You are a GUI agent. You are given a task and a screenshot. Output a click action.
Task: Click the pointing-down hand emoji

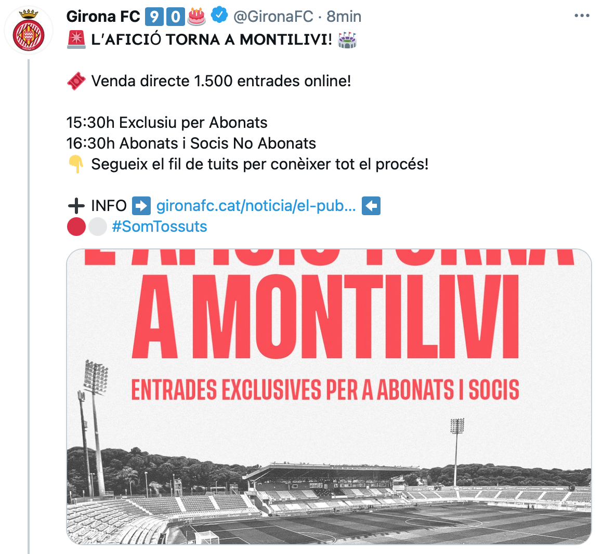point(76,164)
